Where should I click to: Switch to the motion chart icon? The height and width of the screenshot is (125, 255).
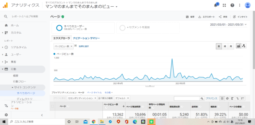[x=244, y=46]
